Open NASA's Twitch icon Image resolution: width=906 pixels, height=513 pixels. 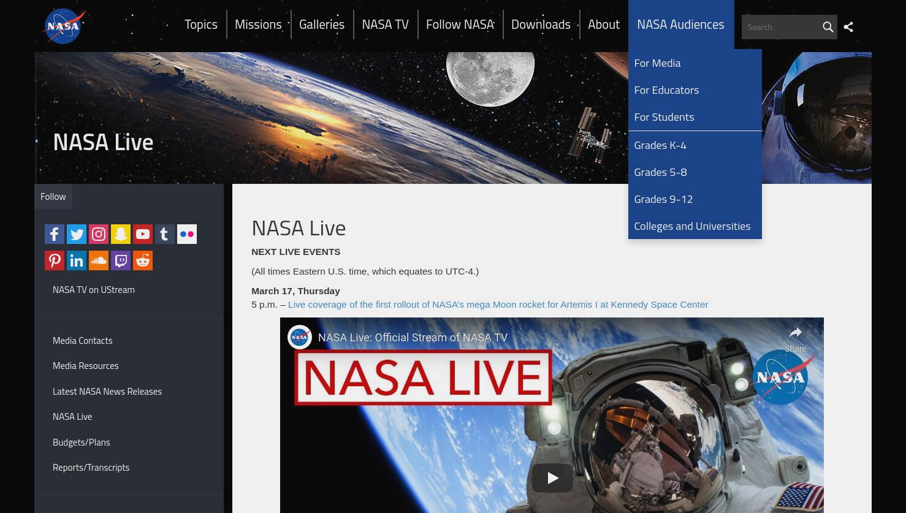point(121,260)
